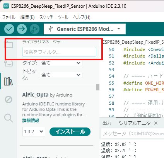Click the library list scrollbar thumb
Screen dimensions: 164x158
point(97,87)
